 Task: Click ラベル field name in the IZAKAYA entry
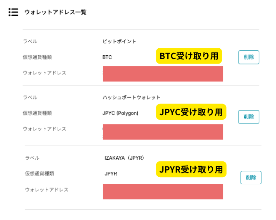(x=32, y=158)
